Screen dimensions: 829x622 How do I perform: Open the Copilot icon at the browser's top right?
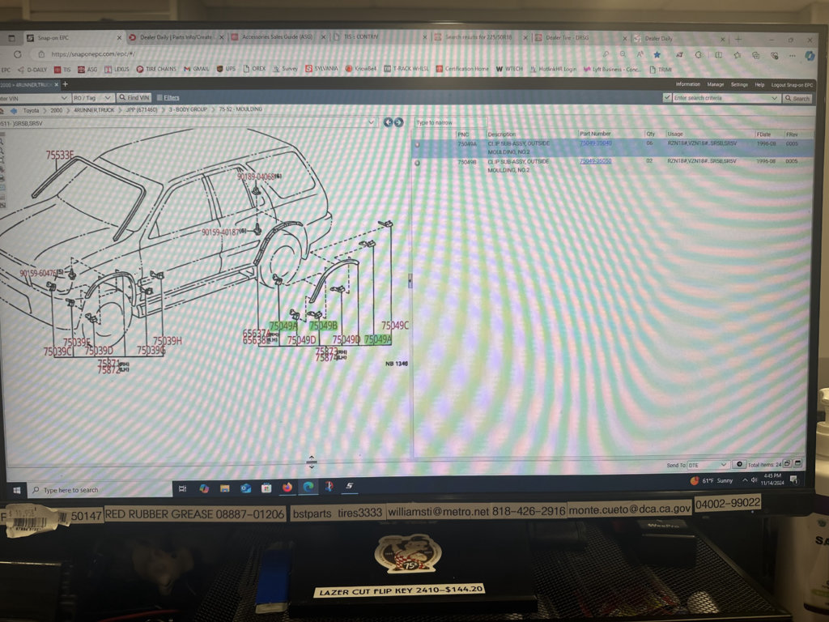click(810, 55)
